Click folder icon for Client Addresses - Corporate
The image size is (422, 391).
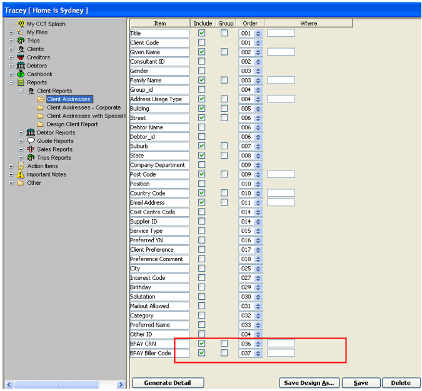click(40, 107)
